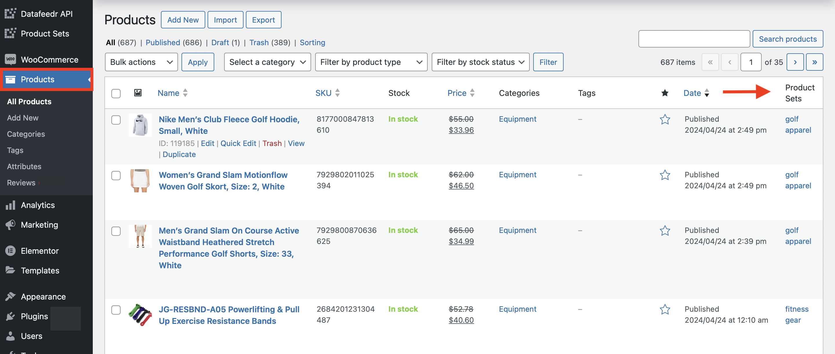Toggle featured star for Nike Hoodie
This screenshot has height=354, width=835.
665,119
